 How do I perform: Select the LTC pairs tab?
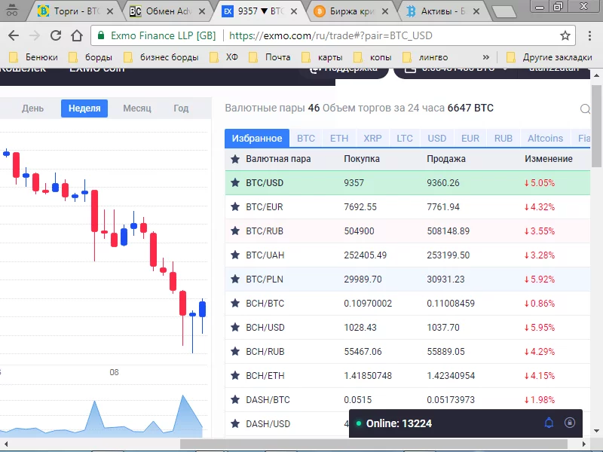[405, 139]
